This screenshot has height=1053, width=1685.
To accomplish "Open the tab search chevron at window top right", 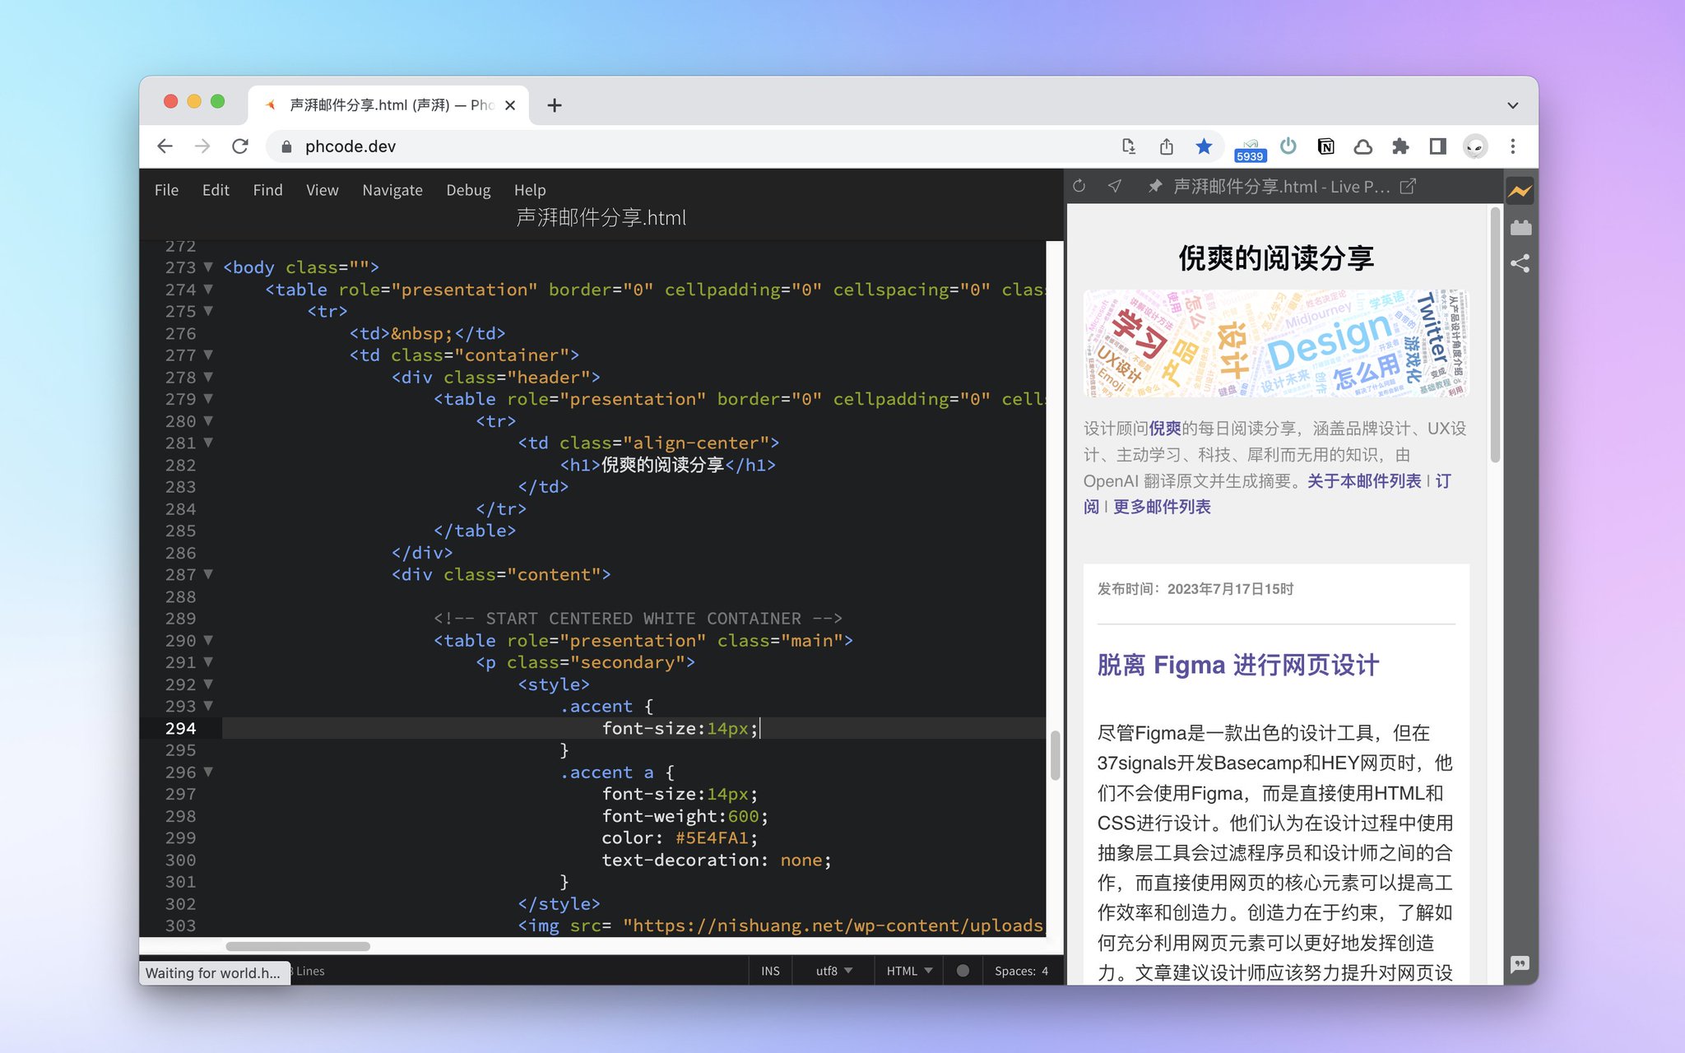I will point(1512,105).
